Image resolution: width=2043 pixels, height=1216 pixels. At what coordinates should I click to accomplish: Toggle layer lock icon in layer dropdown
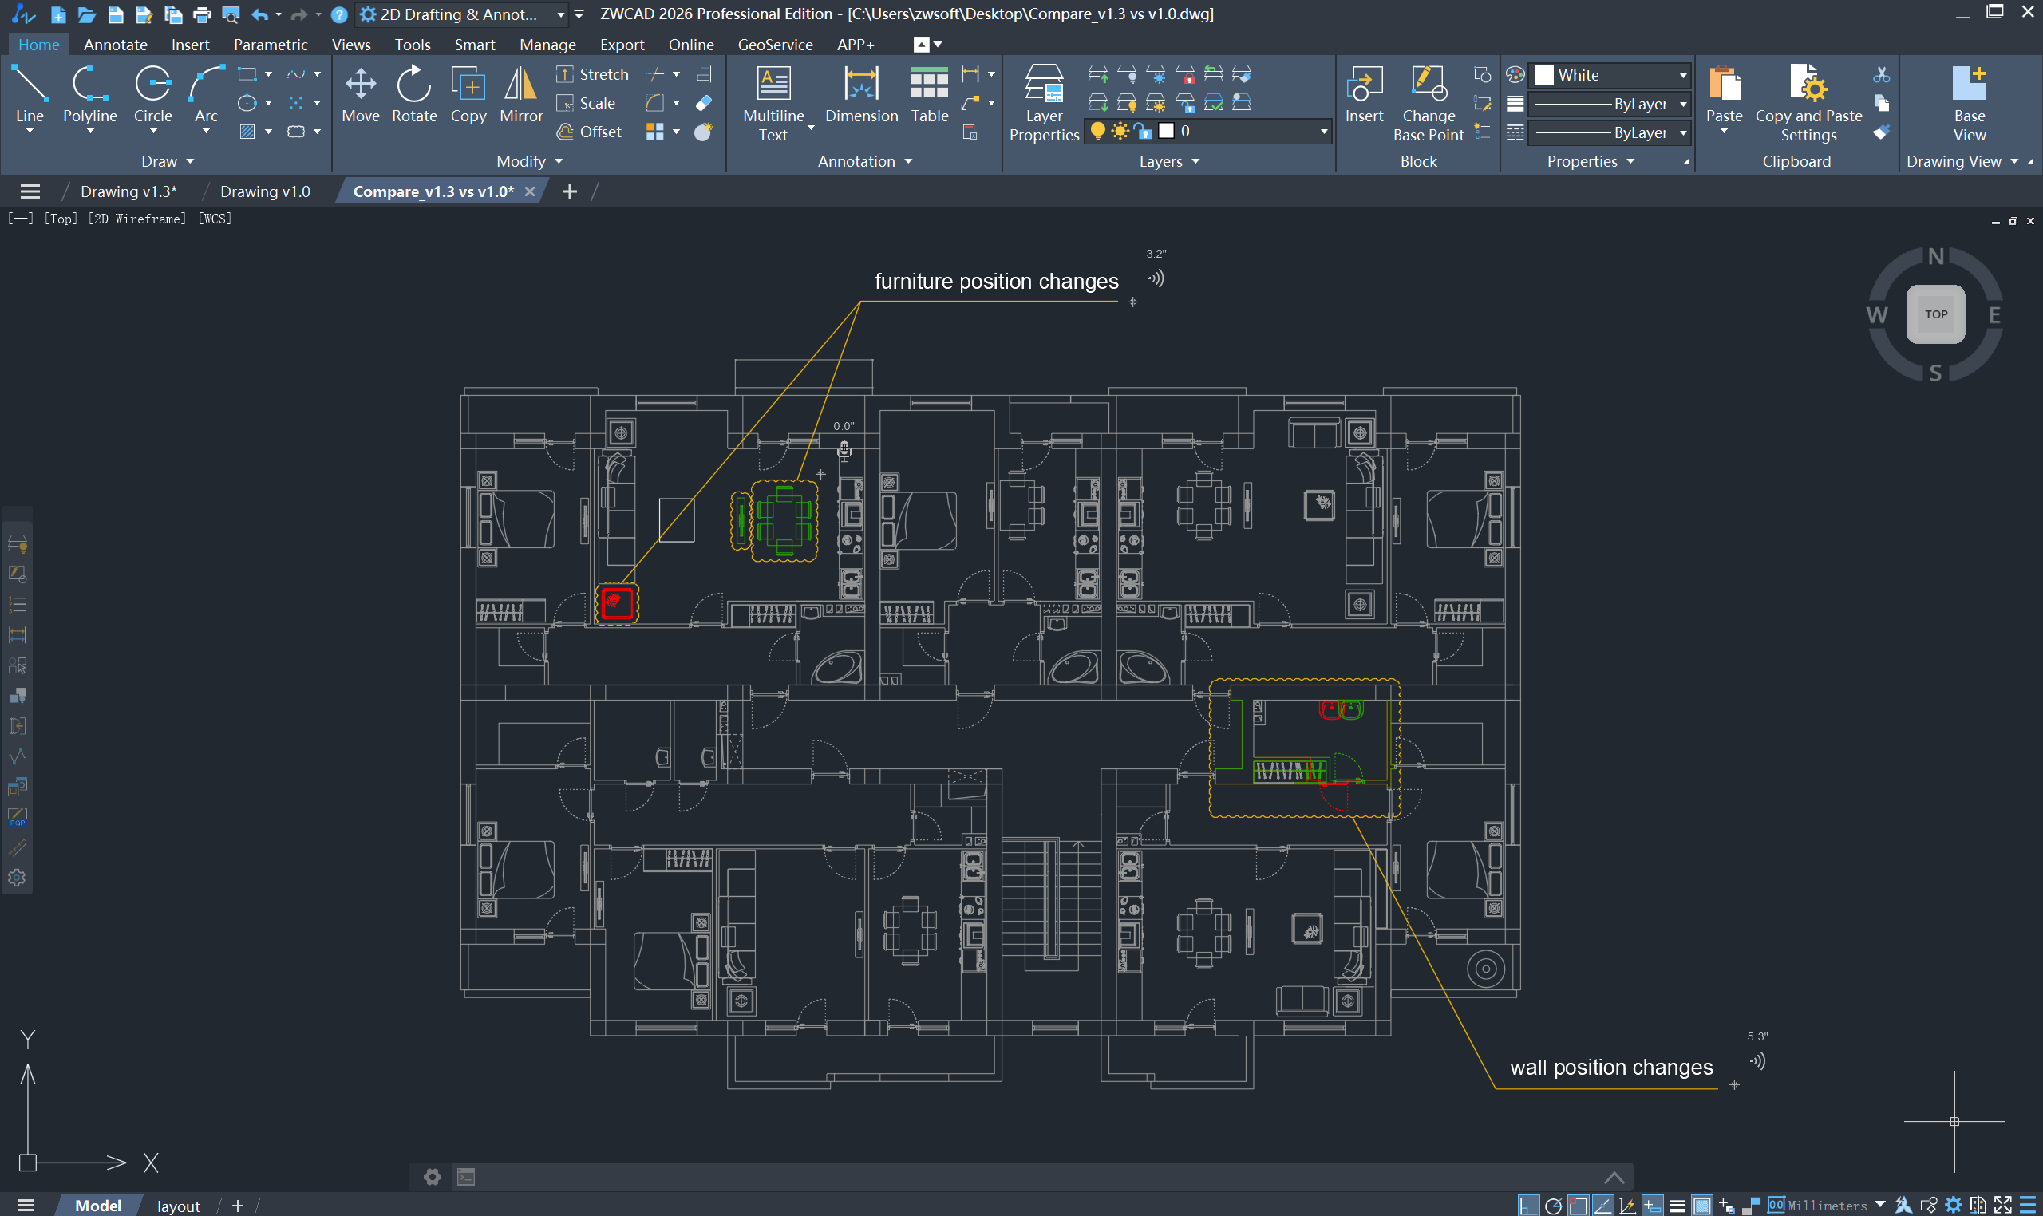(1143, 131)
